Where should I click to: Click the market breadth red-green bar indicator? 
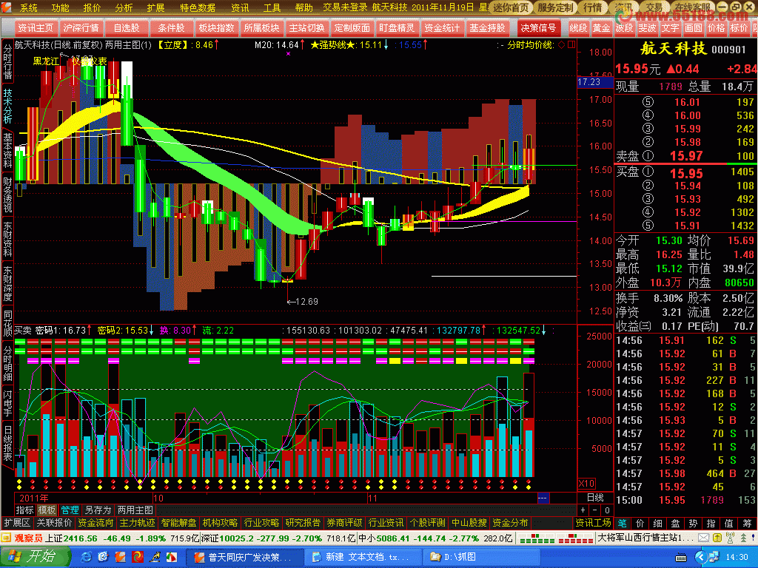coord(556,538)
